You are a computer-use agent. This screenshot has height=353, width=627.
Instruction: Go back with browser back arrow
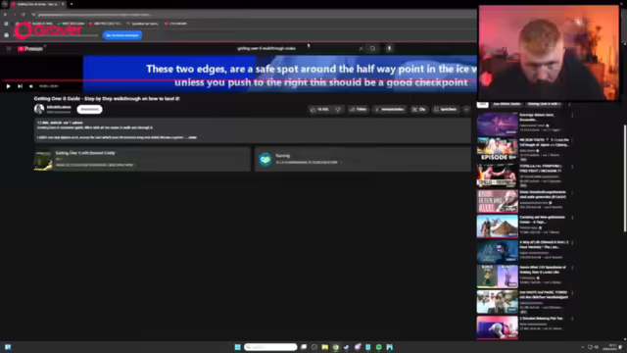point(5,15)
